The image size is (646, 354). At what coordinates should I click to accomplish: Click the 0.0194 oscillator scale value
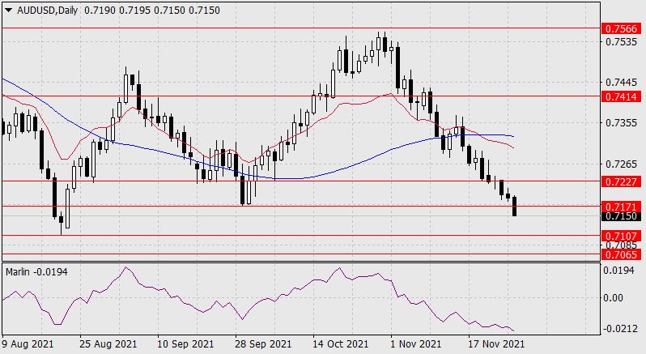tap(618, 271)
